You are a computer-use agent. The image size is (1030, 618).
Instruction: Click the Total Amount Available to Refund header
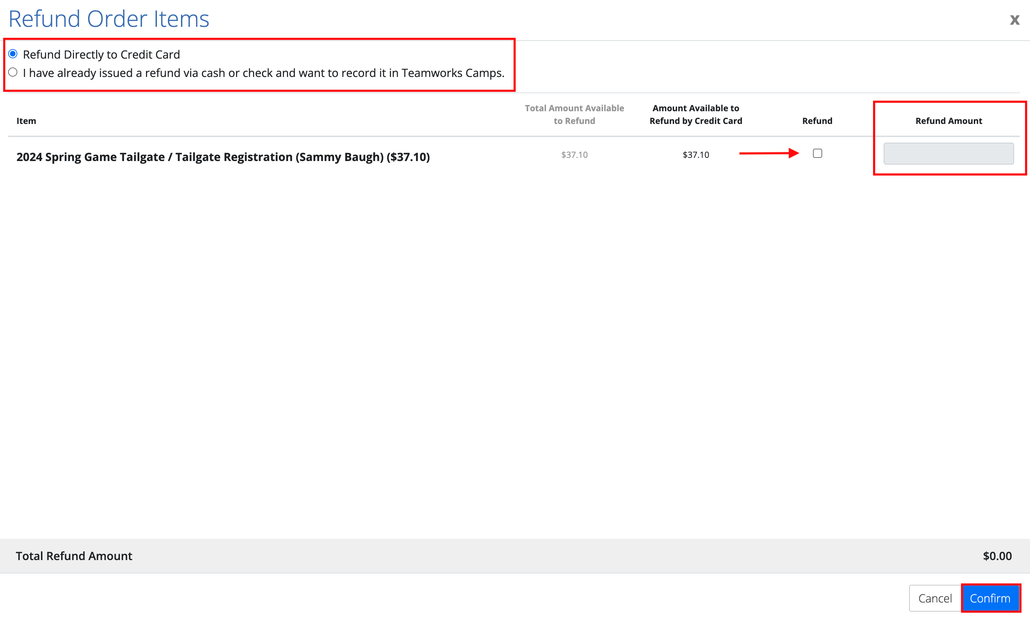click(x=574, y=114)
